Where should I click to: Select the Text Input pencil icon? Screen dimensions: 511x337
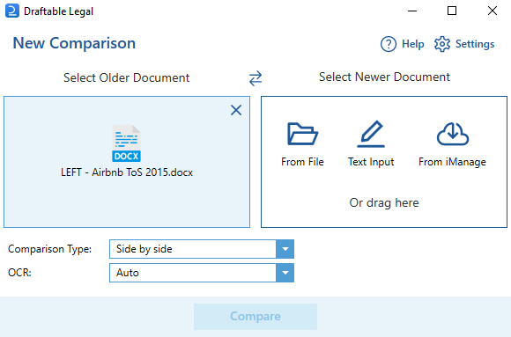(x=371, y=134)
